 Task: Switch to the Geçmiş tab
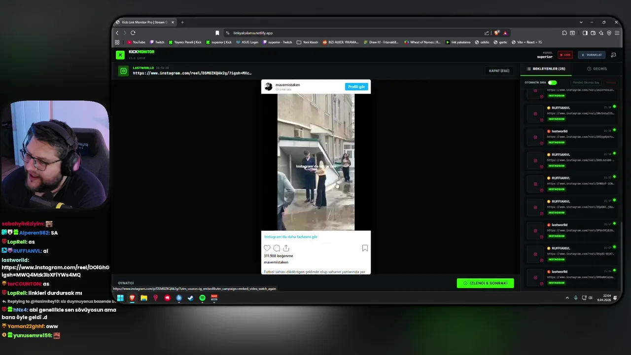(597, 69)
